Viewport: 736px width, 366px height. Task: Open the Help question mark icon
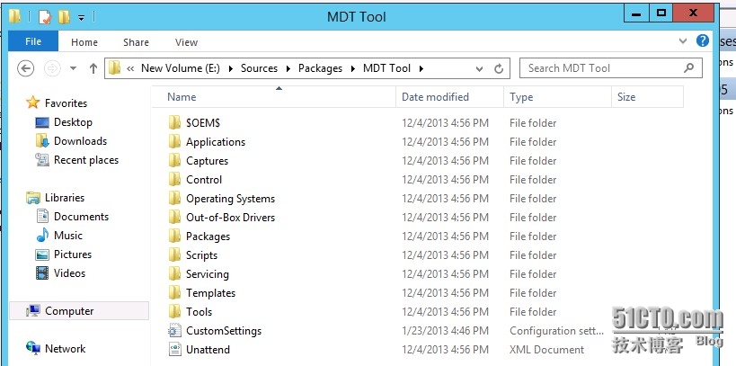click(702, 40)
